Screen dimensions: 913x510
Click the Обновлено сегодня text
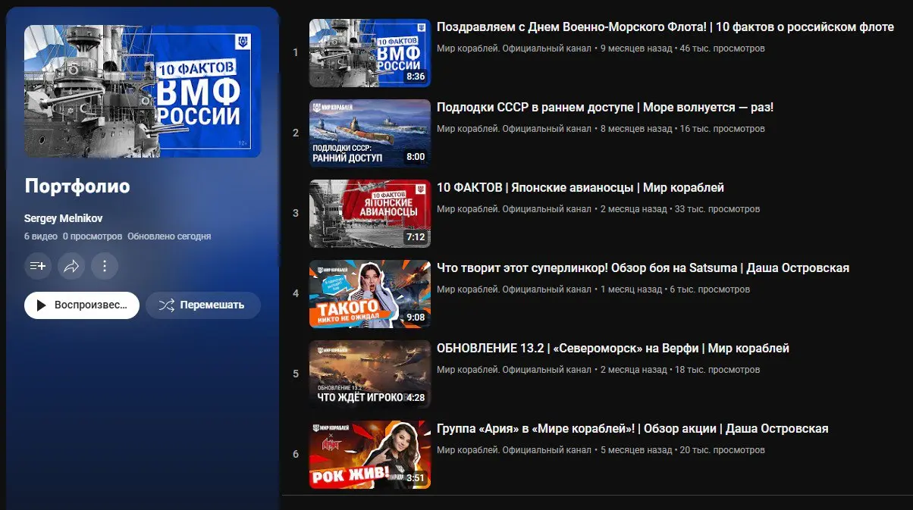[x=169, y=236]
